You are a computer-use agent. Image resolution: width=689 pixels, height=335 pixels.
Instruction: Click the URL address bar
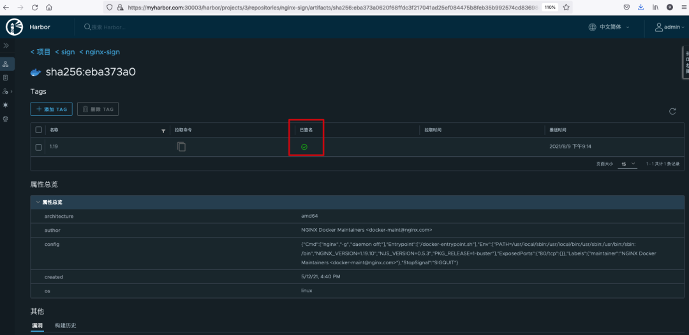click(332, 8)
